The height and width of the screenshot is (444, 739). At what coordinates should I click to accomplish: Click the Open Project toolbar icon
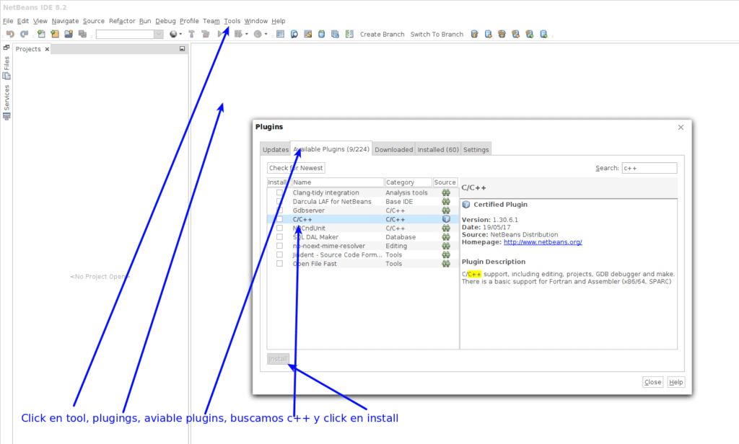[x=69, y=34]
